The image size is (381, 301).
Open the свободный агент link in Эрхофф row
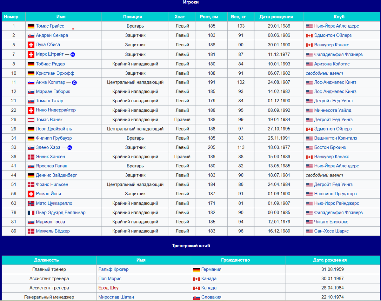pos(324,73)
